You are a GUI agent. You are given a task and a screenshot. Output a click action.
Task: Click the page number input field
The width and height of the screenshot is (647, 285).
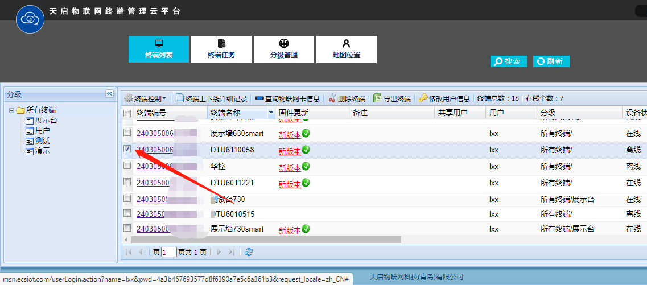click(169, 252)
